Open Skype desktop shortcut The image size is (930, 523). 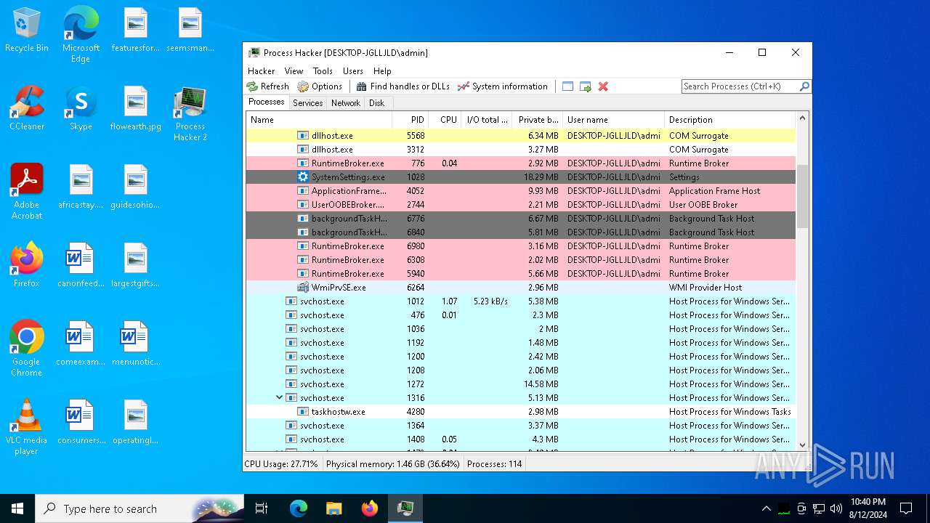81,108
